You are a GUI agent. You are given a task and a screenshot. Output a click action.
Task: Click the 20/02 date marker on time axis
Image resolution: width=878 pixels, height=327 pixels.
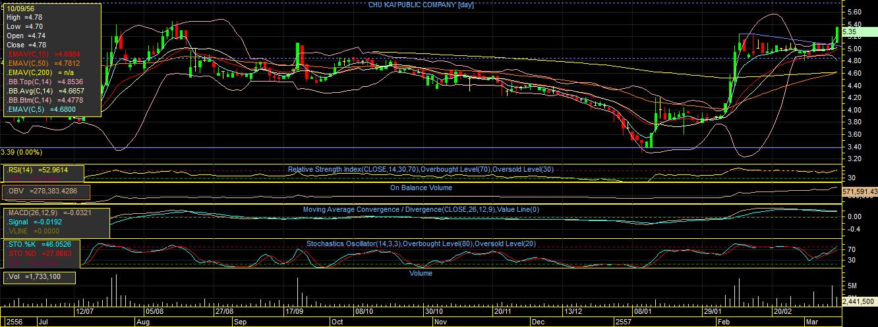tap(782, 312)
